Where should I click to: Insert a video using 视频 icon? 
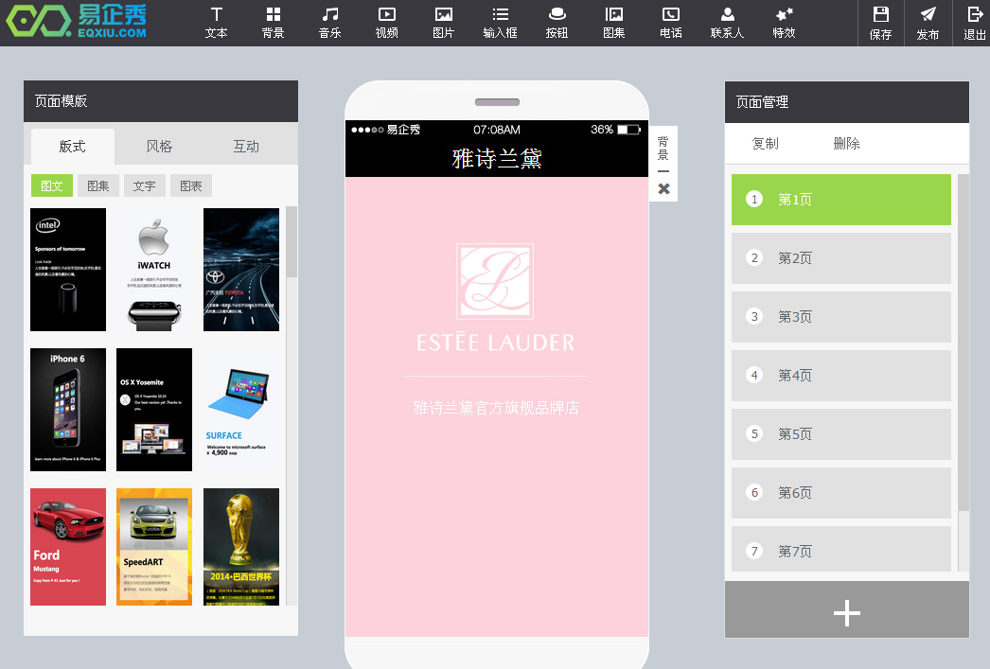tap(386, 23)
